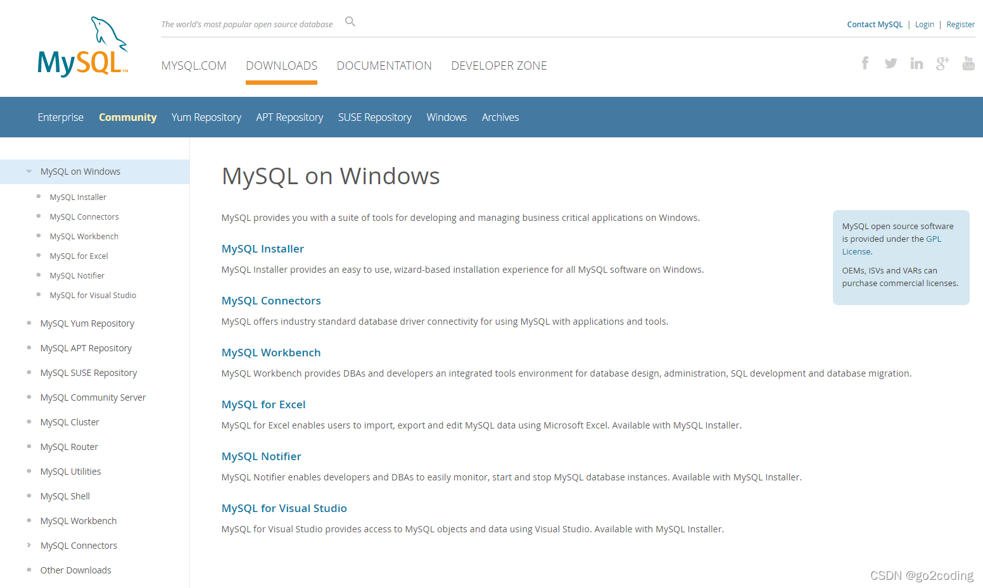Open MySQL Router in sidebar
The width and height of the screenshot is (983, 588).
point(69,447)
